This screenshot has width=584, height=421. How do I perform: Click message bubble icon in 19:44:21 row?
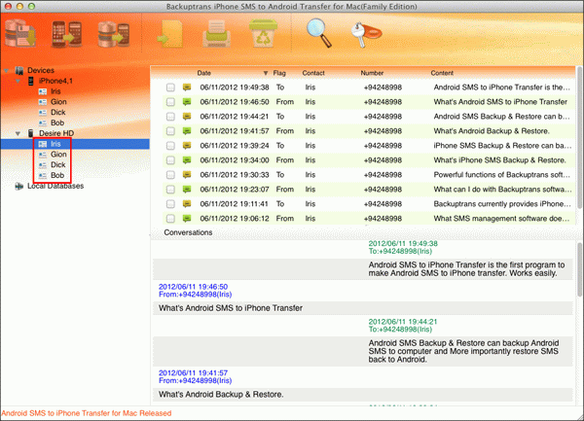point(187,117)
